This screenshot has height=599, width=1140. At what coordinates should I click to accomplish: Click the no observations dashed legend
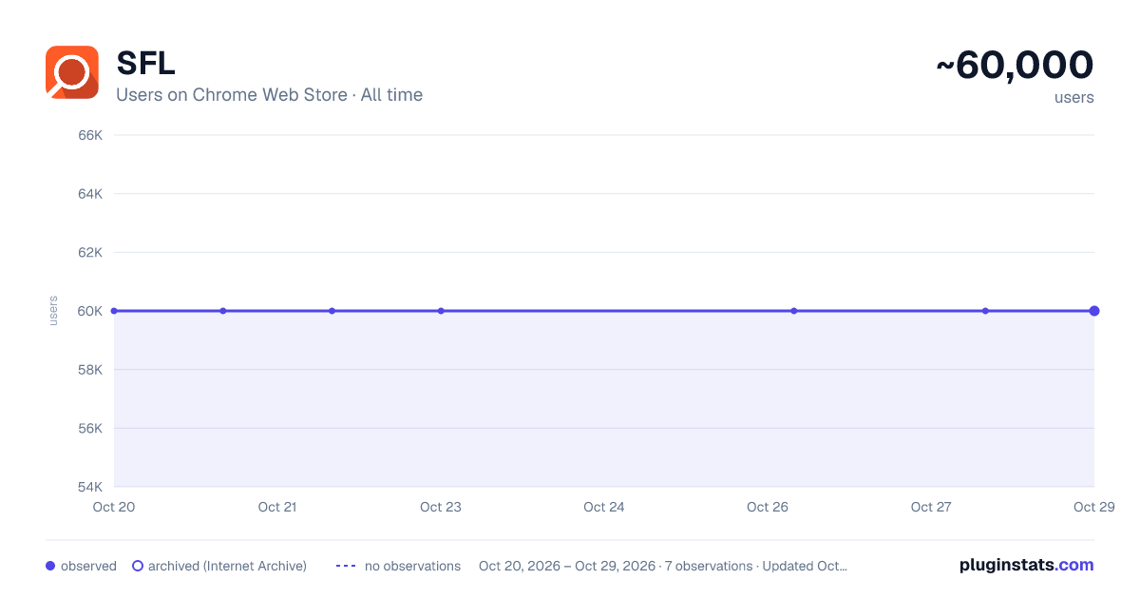(346, 566)
